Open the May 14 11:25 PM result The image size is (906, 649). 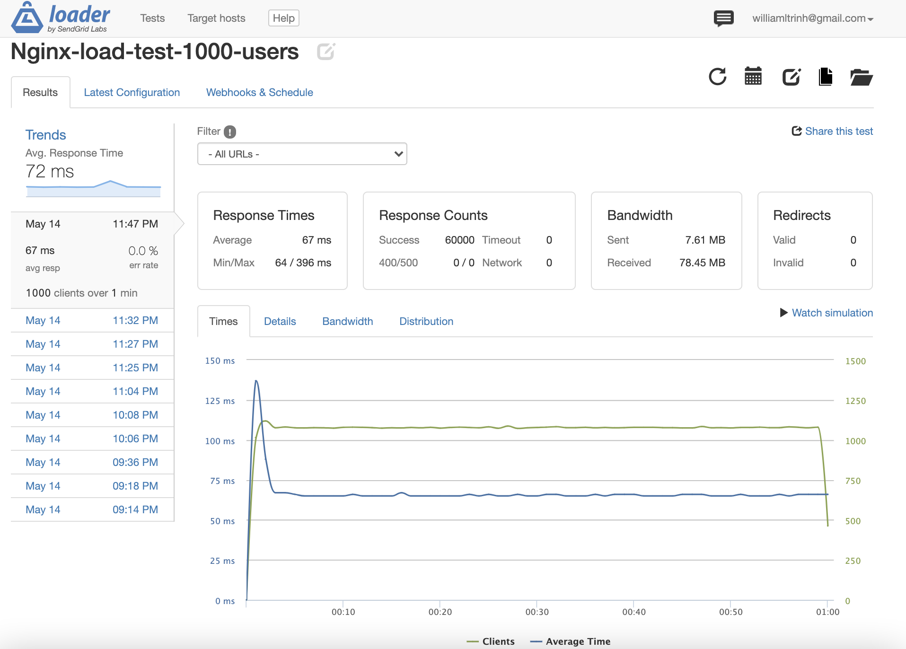pos(92,368)
